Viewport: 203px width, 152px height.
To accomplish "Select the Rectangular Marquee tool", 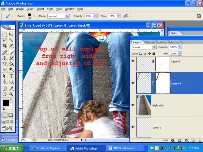I will click(x=4, y=34).
